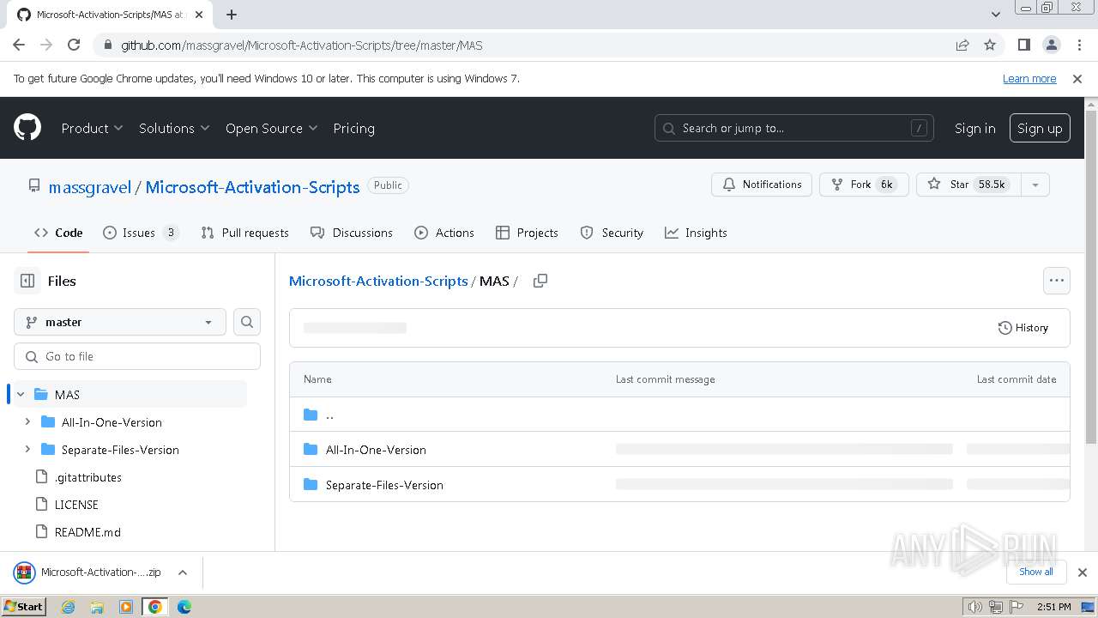1098x618 pixels.
Task: Star the repository
Action: [x=969, y=185]
